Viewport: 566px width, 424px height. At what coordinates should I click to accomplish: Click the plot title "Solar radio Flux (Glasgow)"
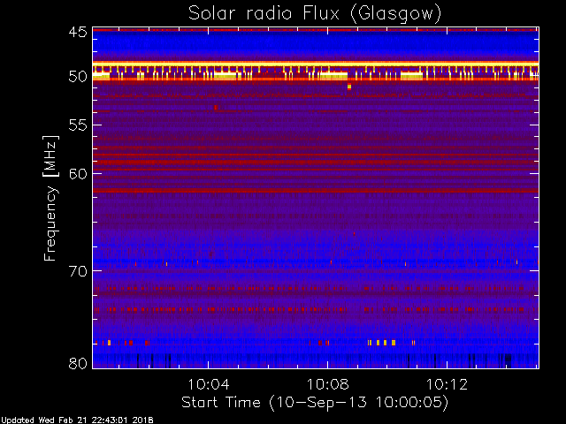pos(315,14)
